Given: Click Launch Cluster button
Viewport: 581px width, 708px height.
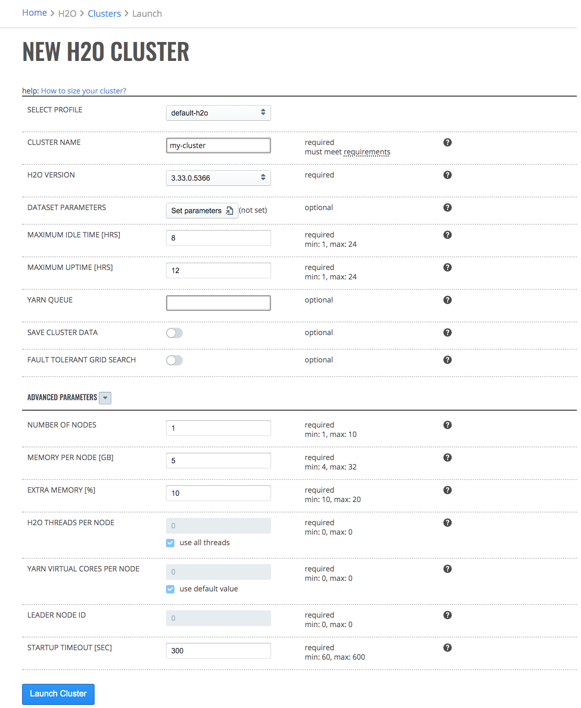Looking at the screenshot, I should [x=58, y=694].
